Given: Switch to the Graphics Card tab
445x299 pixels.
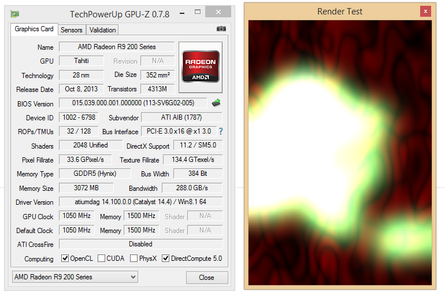Looking at the screenshot, I should click(x=34, y=29).
